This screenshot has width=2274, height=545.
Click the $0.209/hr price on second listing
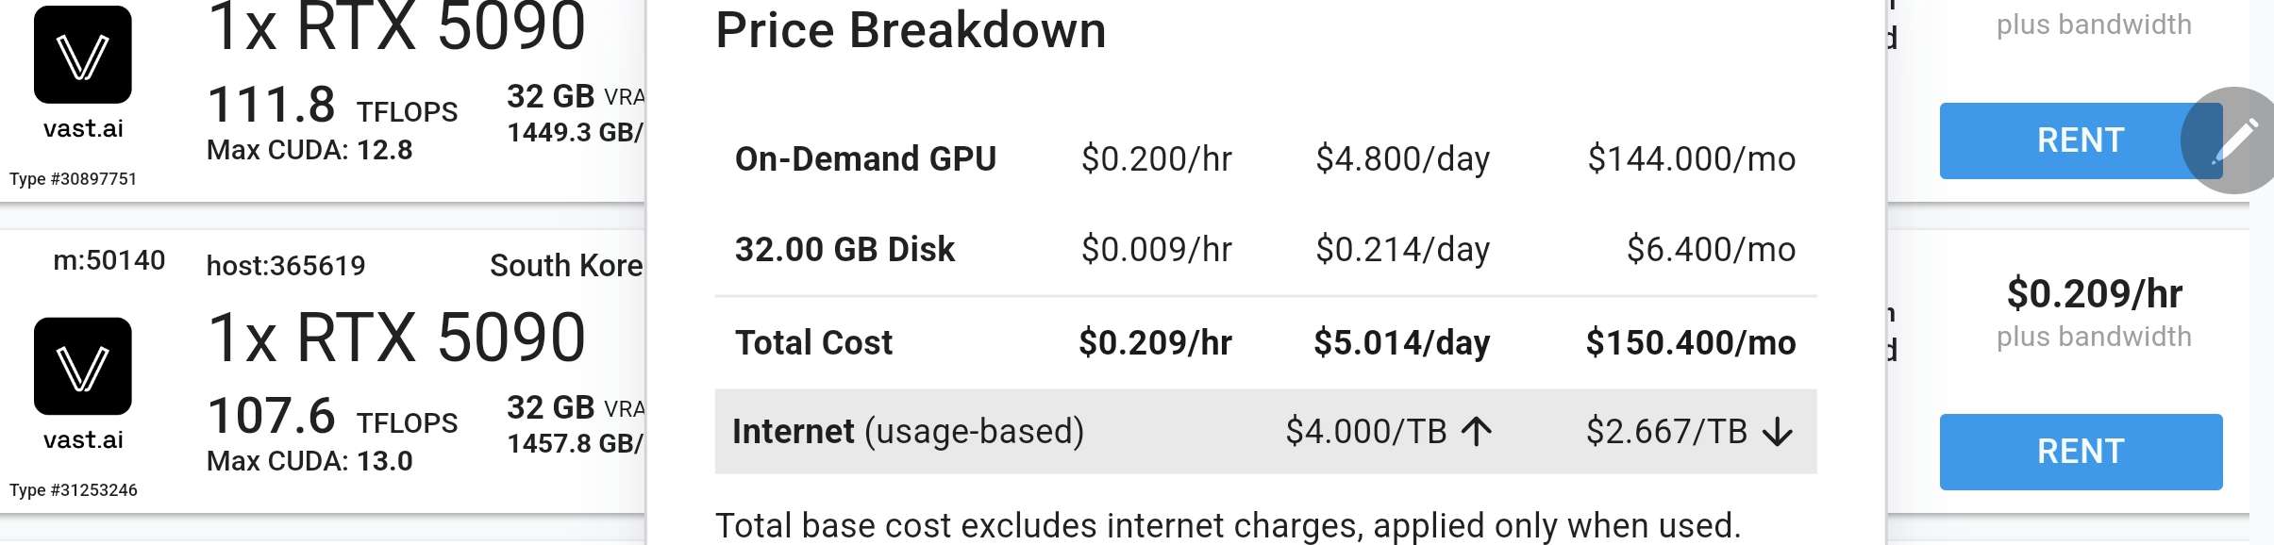(x=2094, y=294)
